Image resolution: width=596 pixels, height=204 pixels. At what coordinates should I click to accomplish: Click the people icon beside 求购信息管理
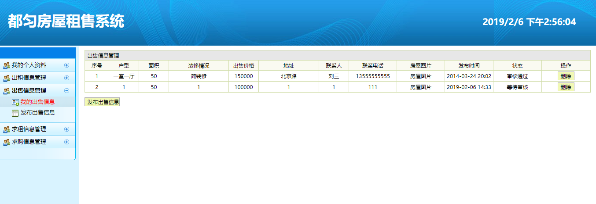(x=6, y=142)
